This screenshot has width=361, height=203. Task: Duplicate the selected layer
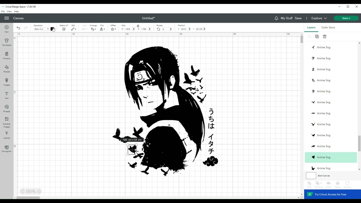point(317,36)
